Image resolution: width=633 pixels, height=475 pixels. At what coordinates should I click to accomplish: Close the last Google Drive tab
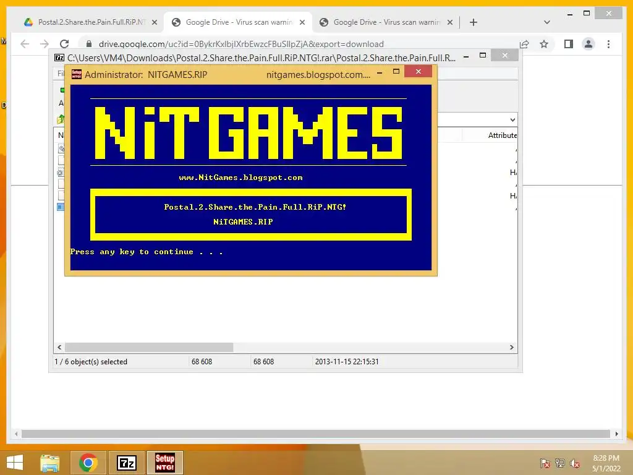450,22
